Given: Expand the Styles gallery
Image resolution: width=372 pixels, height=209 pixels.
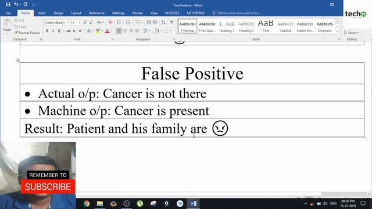Looking at the screenshot, I should (337, 32).
